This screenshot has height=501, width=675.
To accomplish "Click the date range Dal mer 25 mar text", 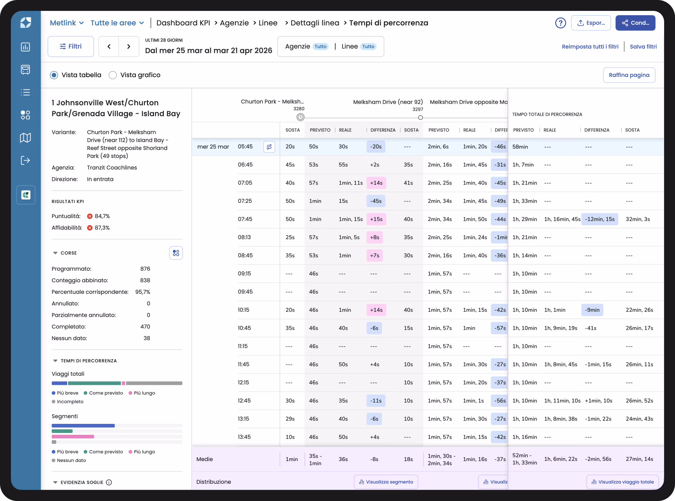I will [x=209, y=51].
